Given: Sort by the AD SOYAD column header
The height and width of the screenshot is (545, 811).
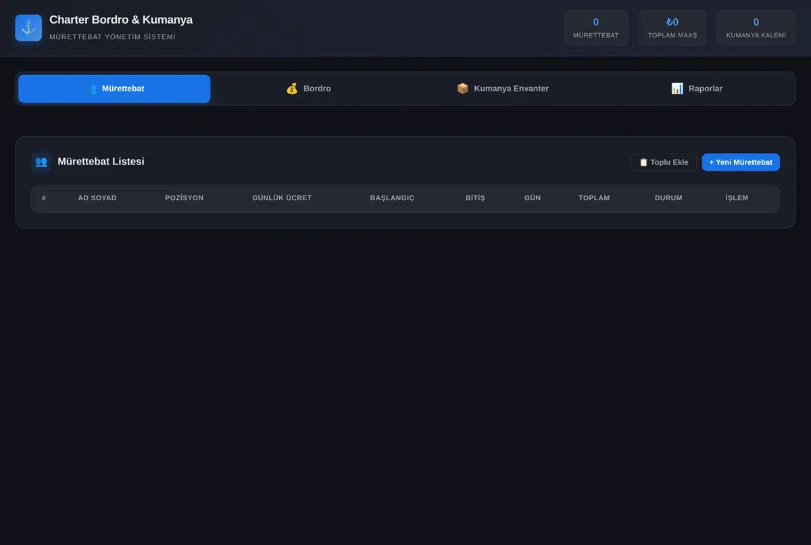Looking at the screenshot, I should point(97,198).
